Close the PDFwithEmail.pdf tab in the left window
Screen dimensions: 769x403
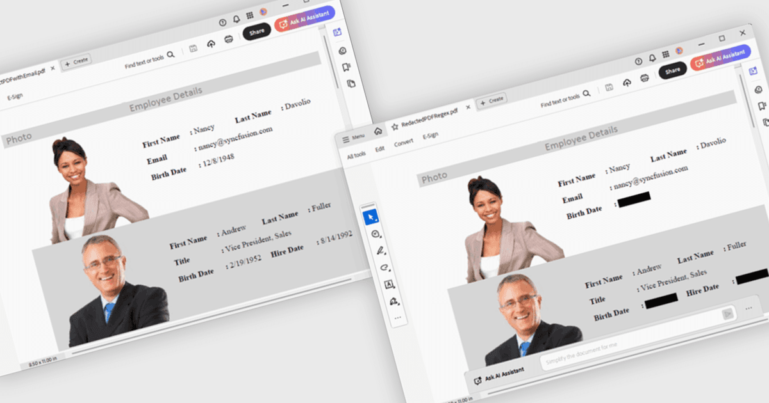[x=53, y=68]
